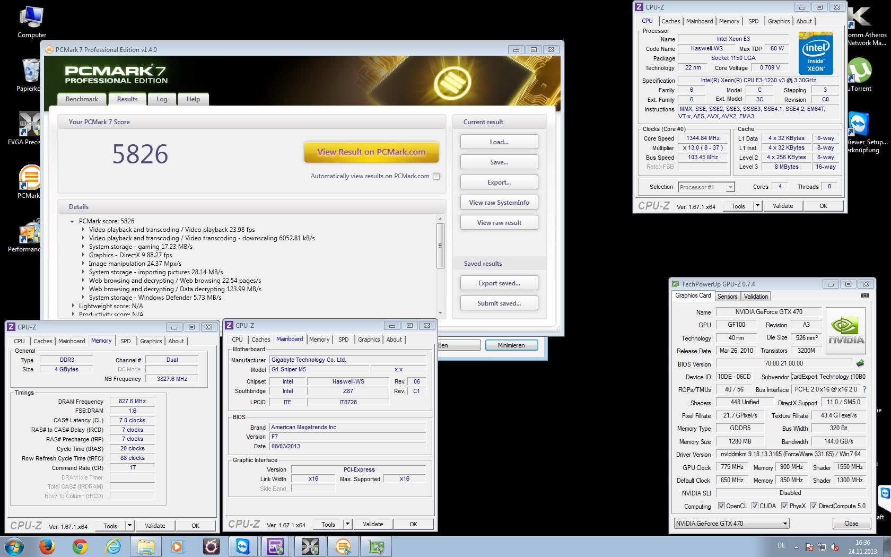Click the details scrollbar down arrow
The height and width of the screenshot is (557, 891).
point(440,313)
